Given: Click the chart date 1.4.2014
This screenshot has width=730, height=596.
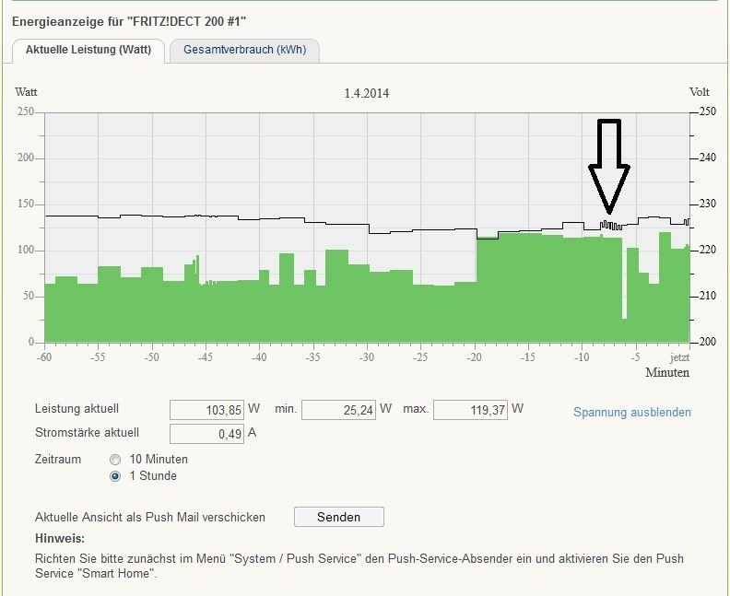Looking at the screenshot, I should point(367,94).
